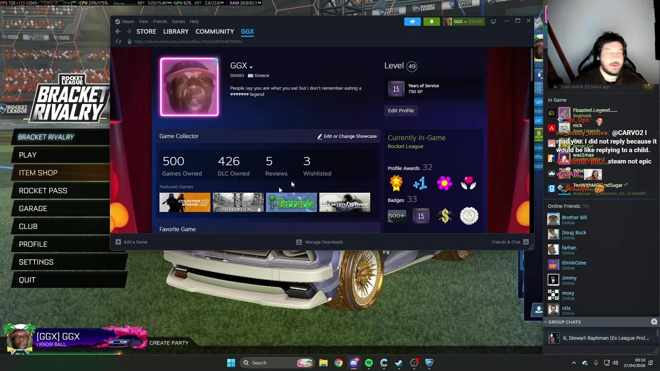Open Steam notifications bell
The height and width of the screenshot is (371, 660).
pos(432,22)
